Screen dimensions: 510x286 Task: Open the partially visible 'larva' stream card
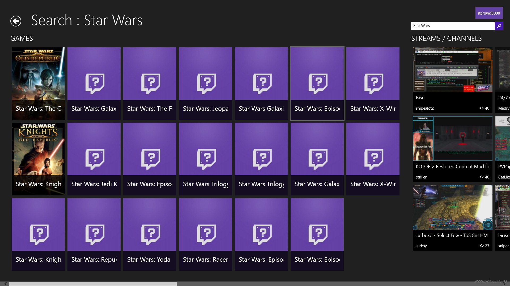503,218
